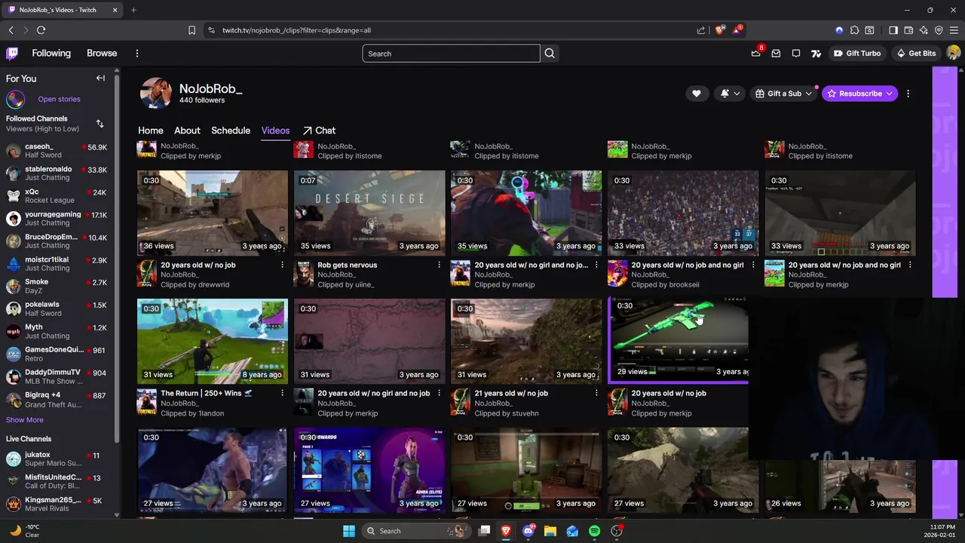
Task: Open the stories avatar icon
Action: (x=15, y=100)
